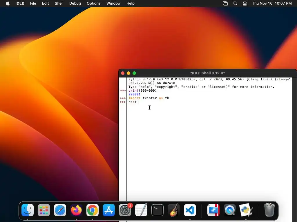Image resolution: width=297 pixels, height=222 pixels.
Task: Click the IDLE Shell 3.12.0 title bar
Action: click(208, 73)
